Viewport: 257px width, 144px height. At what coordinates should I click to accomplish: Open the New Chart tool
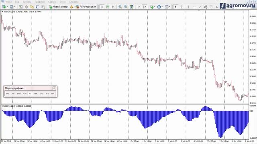4,7
